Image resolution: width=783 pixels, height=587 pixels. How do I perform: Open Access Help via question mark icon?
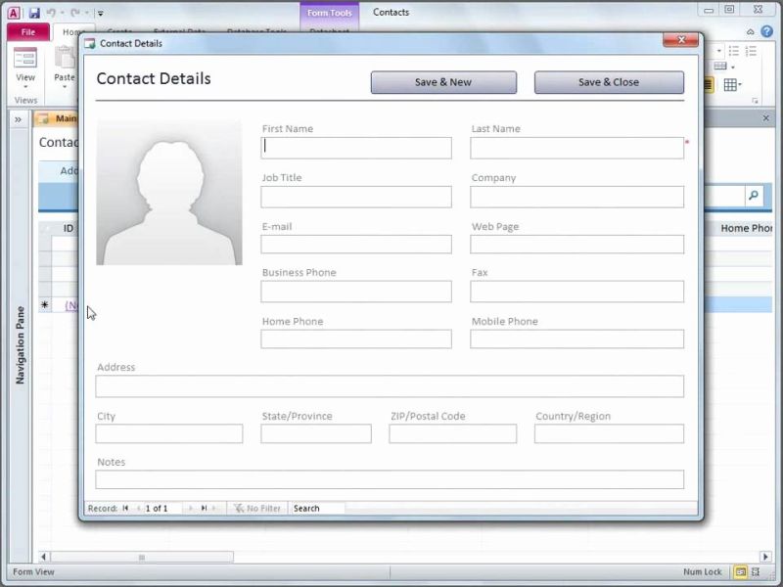[x=767, y=30]
